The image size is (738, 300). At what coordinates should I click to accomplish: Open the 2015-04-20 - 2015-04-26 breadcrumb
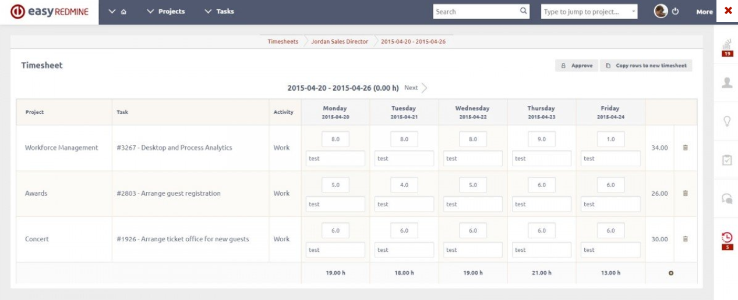point(413,42)
